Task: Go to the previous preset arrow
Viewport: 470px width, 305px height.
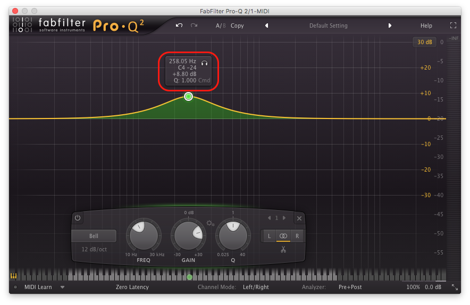Action: pyautogui.click(x=266, y=26)
